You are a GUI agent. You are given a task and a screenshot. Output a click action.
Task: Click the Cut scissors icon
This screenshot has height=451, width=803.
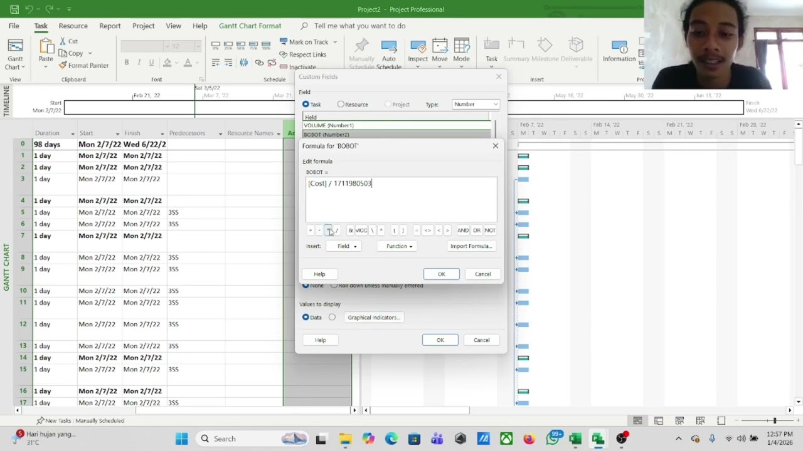(63, 41)
